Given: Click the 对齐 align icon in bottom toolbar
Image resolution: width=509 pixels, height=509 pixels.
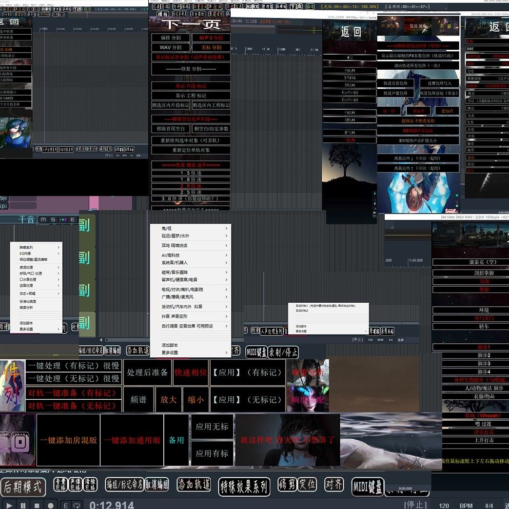Looking at the screenshot, I should coord(334,484).
